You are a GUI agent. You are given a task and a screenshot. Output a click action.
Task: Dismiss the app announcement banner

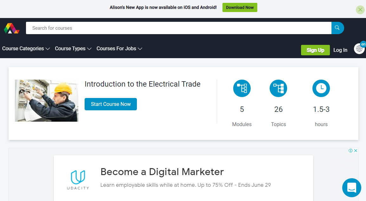(360, 10)
